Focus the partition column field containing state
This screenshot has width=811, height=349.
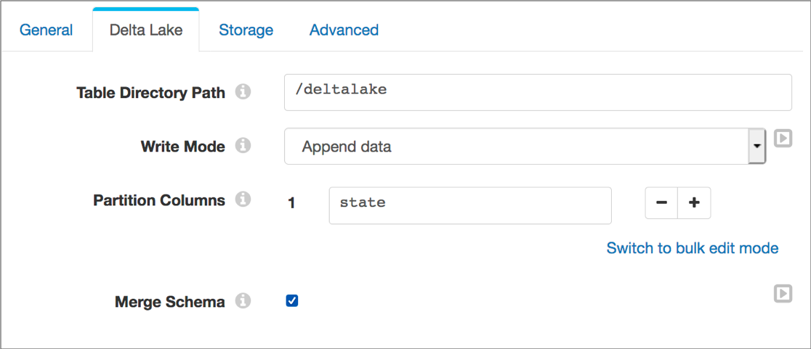(x=469, y=205)
